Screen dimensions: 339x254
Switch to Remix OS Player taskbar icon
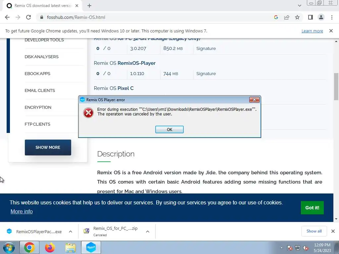91,247
